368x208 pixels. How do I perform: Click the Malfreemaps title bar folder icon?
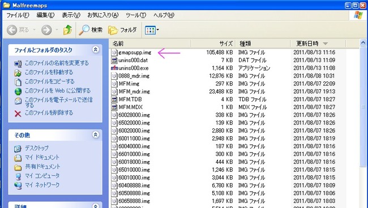[7, 5]
